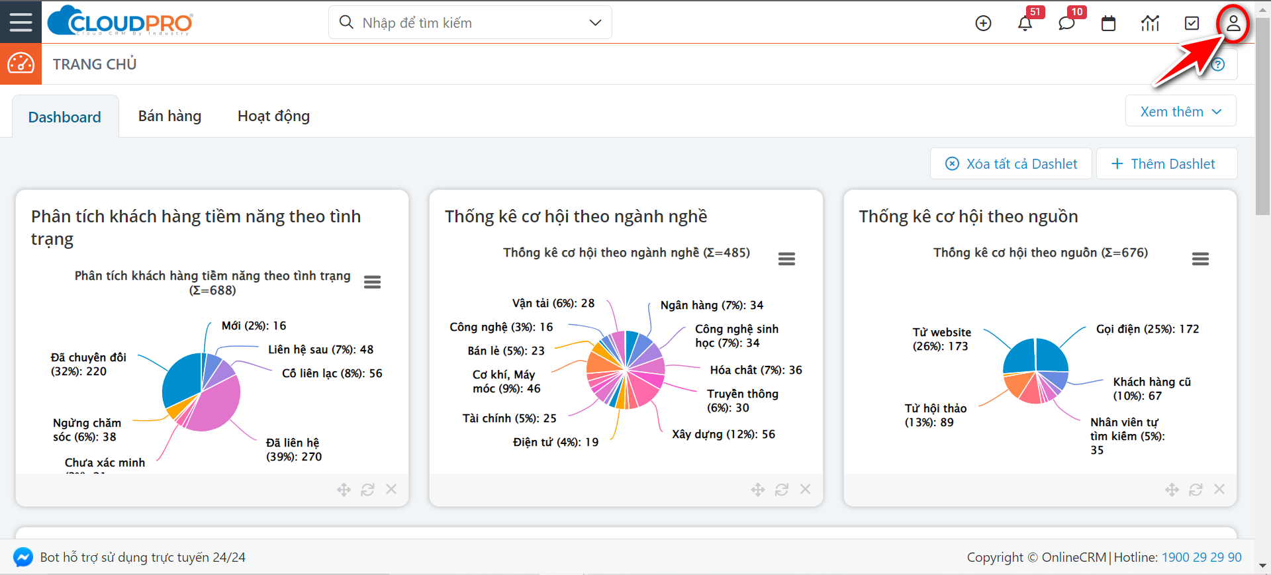Click the search magnifier icon
This screenshot has width=1271, height=575.
[346, 22]
